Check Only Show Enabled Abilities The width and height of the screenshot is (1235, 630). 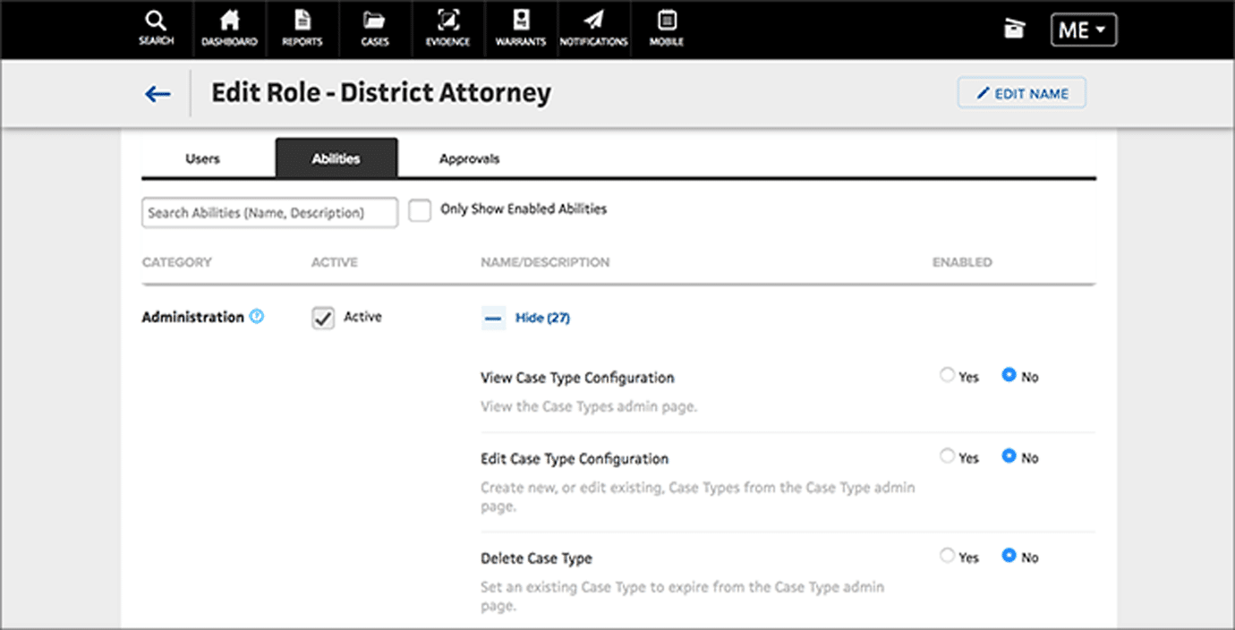tap(420, 210)
